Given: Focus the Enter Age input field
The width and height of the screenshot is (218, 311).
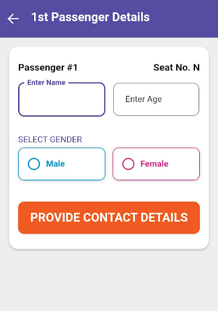Looking at the screenshot, I should click(x=156, y=100).
